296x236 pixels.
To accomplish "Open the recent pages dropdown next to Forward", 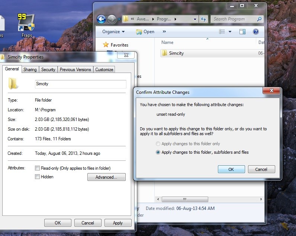I will pos(119,19).
